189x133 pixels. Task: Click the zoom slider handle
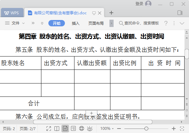146,129
